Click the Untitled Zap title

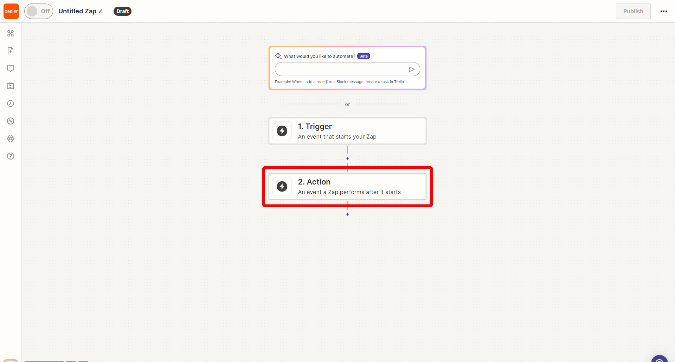(77, 11)
